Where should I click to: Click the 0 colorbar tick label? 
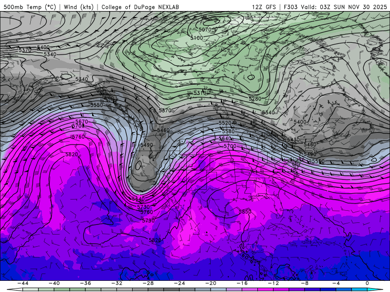(368, 283)
